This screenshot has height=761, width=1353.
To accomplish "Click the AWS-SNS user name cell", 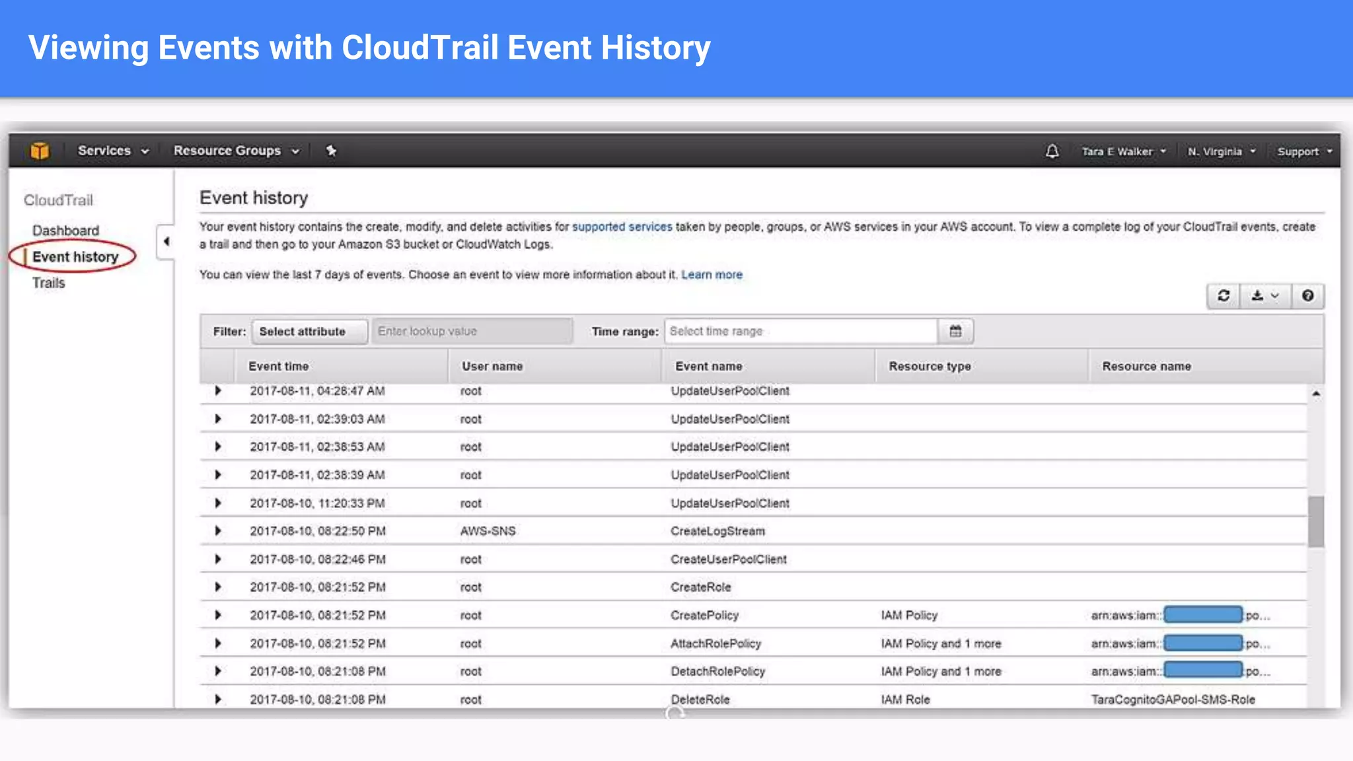I will pos(488,531).
